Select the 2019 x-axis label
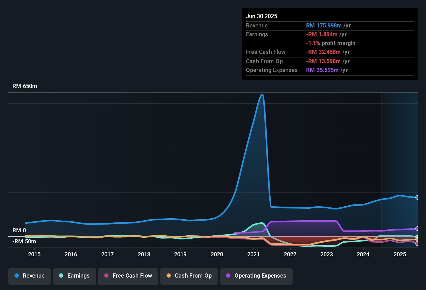Viewport: 426px width, 290px height. (x=180, y=254)
